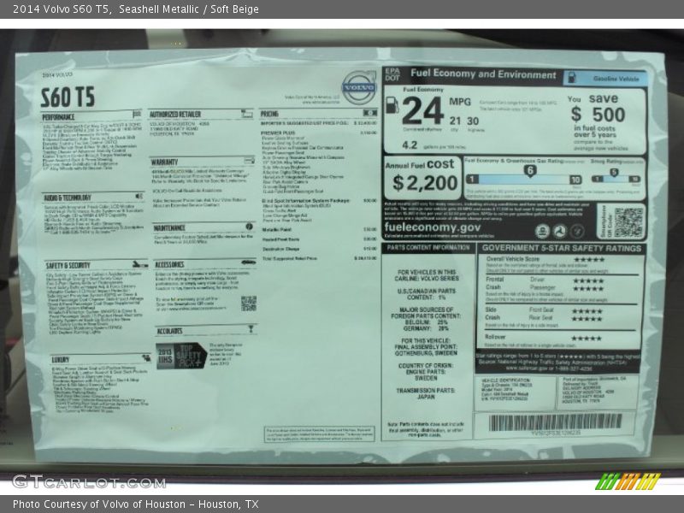Click the 'GOTHENBURG, SWEDEN' assembly point text

coord(426,353)
